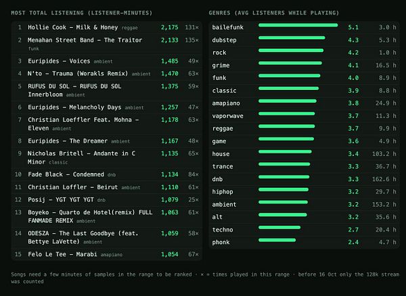Click 'Euripides – Melancholy Days' song title
406x296 pixels.
click(x=74, y=107)
